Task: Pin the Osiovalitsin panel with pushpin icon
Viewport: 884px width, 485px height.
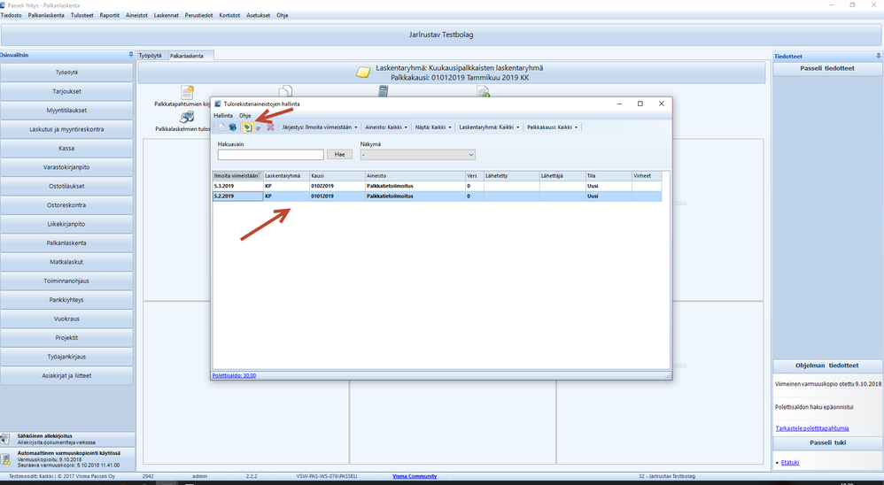Action: 131,55
